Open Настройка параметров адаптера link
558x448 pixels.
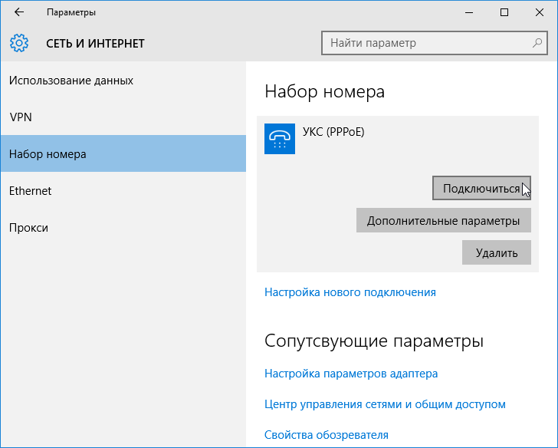click(x=351, y=374)
